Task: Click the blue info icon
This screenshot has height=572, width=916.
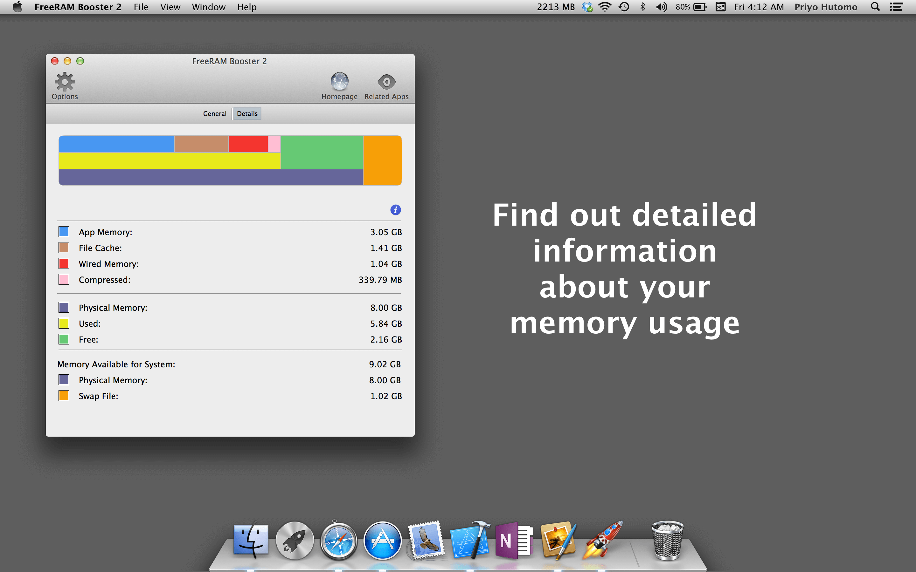Action: click(x=396, y=210)
